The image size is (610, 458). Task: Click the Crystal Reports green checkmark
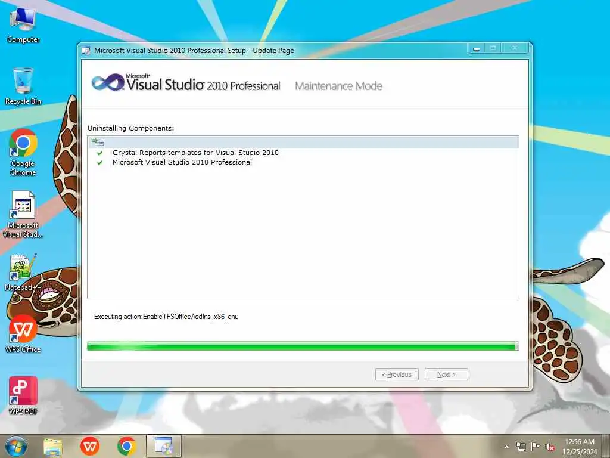100,153
